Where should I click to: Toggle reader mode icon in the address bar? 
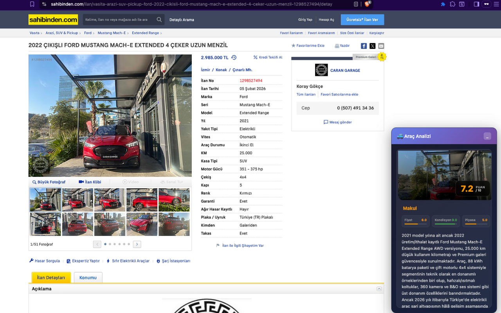pos(356,4)
